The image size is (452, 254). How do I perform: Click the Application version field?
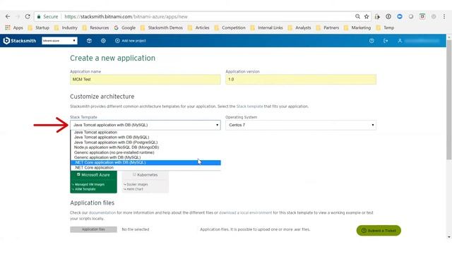pos(301,79)
